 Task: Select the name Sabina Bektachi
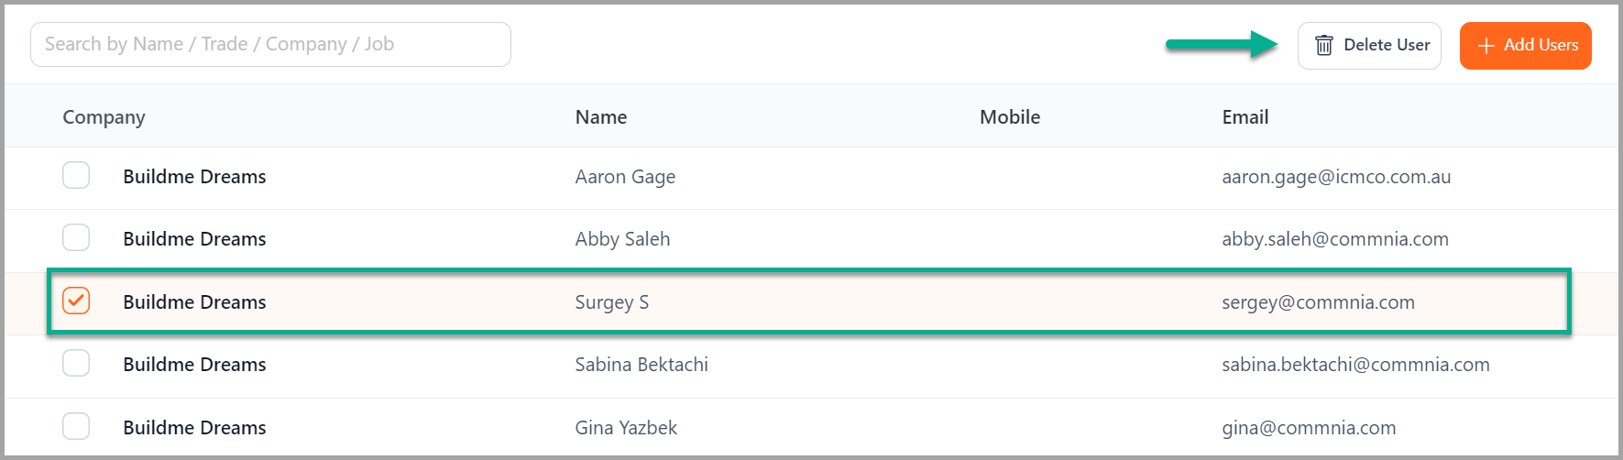coord(642,365)
